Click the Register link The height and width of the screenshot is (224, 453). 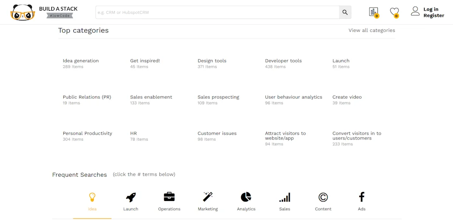pyautogui.click(x=434, y=15)
